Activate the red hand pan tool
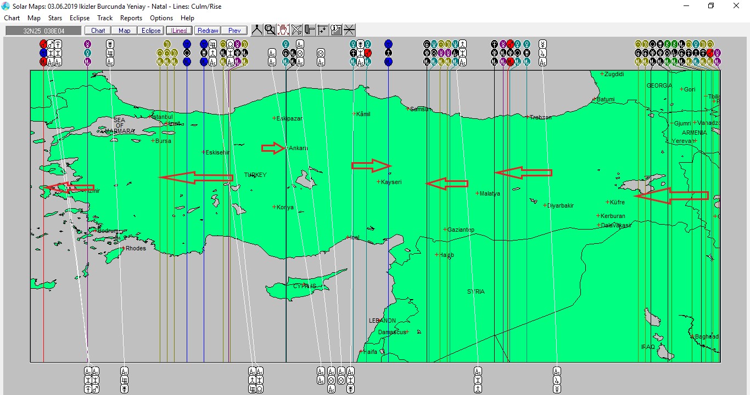The width and height of the screenshot is (750, 395). pyautogui.click(x=283, y=30)
